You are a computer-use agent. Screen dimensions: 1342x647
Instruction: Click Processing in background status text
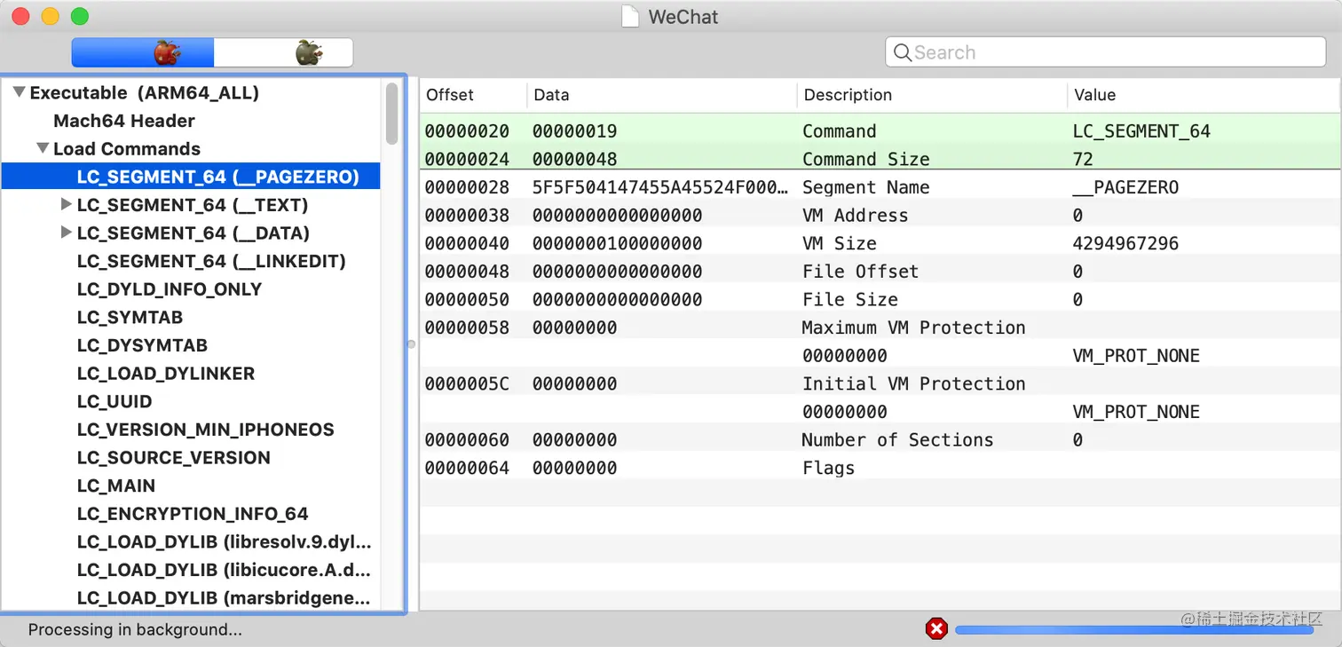click(135, 630)
